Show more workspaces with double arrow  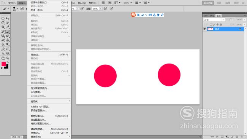(243, 3)
